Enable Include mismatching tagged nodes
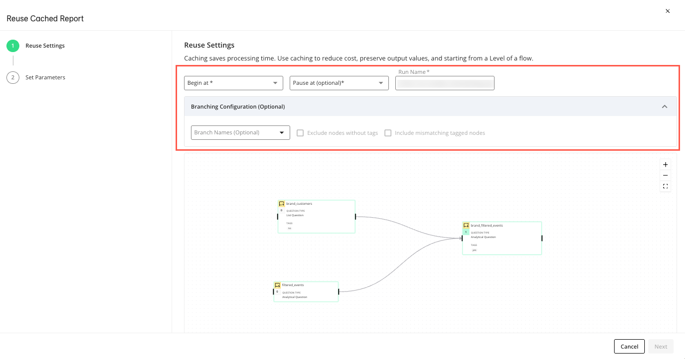The width and height of the screenshot is (685, 359). [x=388, y=132]
